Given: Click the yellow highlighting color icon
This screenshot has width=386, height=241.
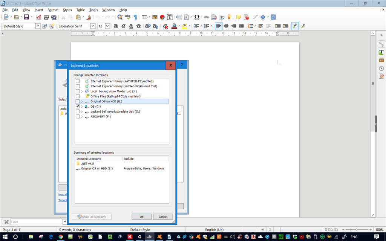Looking at the screenshot, I should [x=184, y=26].
